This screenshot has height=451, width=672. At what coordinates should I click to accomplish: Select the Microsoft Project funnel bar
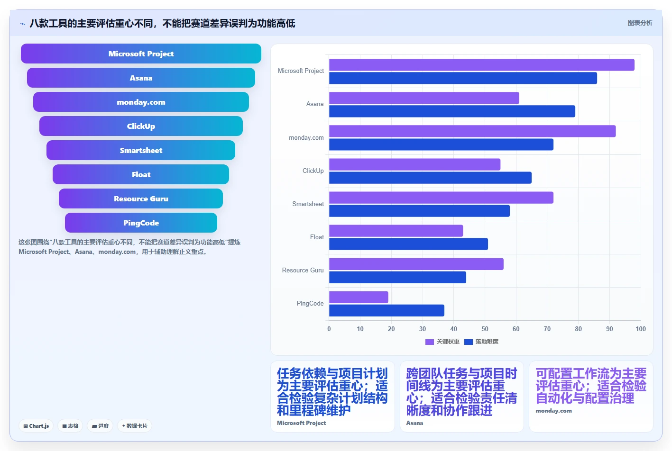141,54
